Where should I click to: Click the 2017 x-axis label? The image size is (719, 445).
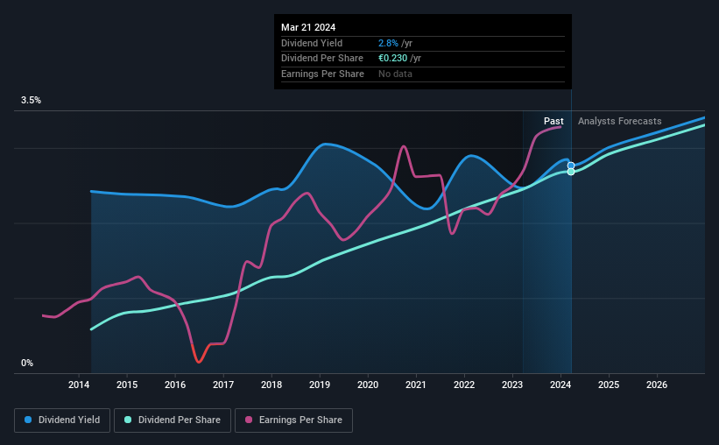223,385
